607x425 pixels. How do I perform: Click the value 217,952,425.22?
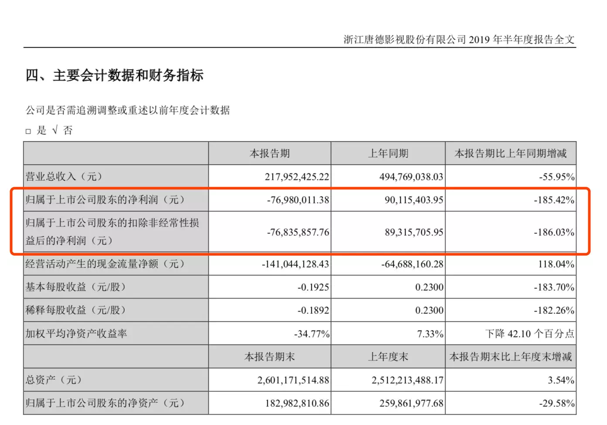297,177
